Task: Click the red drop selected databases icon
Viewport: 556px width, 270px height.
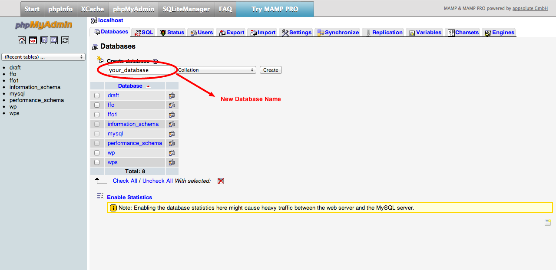Action: point(221,181)
